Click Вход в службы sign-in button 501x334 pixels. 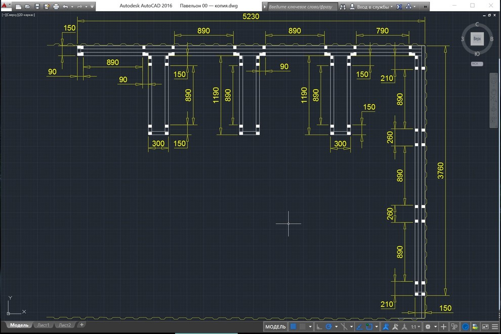[371, 7]
